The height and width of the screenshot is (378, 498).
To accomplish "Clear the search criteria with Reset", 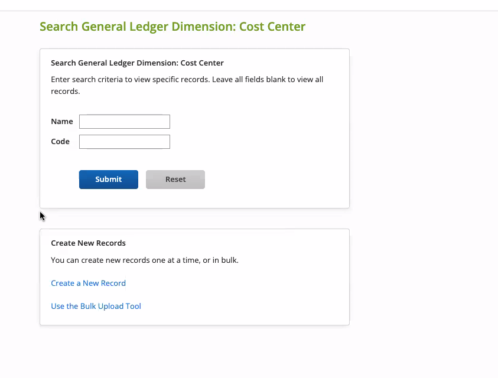I will (x=175, y=180).
